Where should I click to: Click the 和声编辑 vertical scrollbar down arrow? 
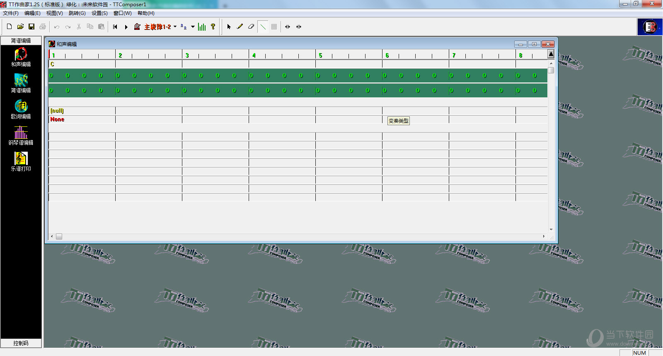point(551,229)
